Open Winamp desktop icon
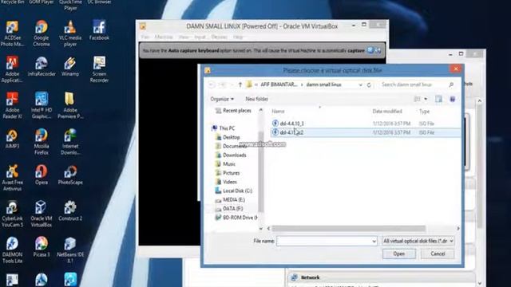The image size is (511, 287). pyautogui.click(x=70, y=66)
